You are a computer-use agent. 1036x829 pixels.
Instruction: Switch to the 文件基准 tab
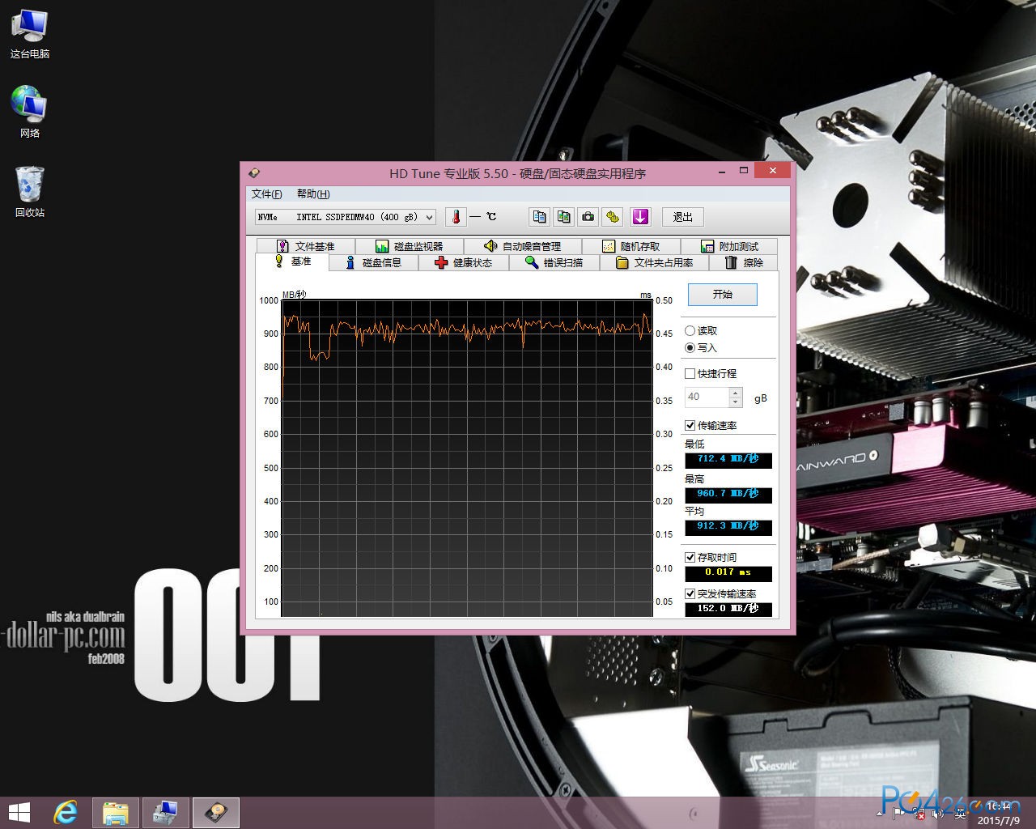coord(305,246)
